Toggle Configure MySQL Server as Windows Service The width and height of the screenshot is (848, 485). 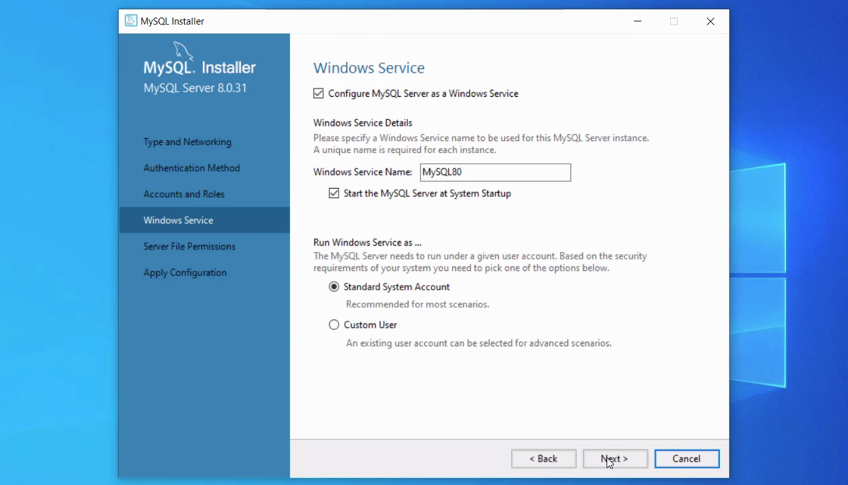319,93
